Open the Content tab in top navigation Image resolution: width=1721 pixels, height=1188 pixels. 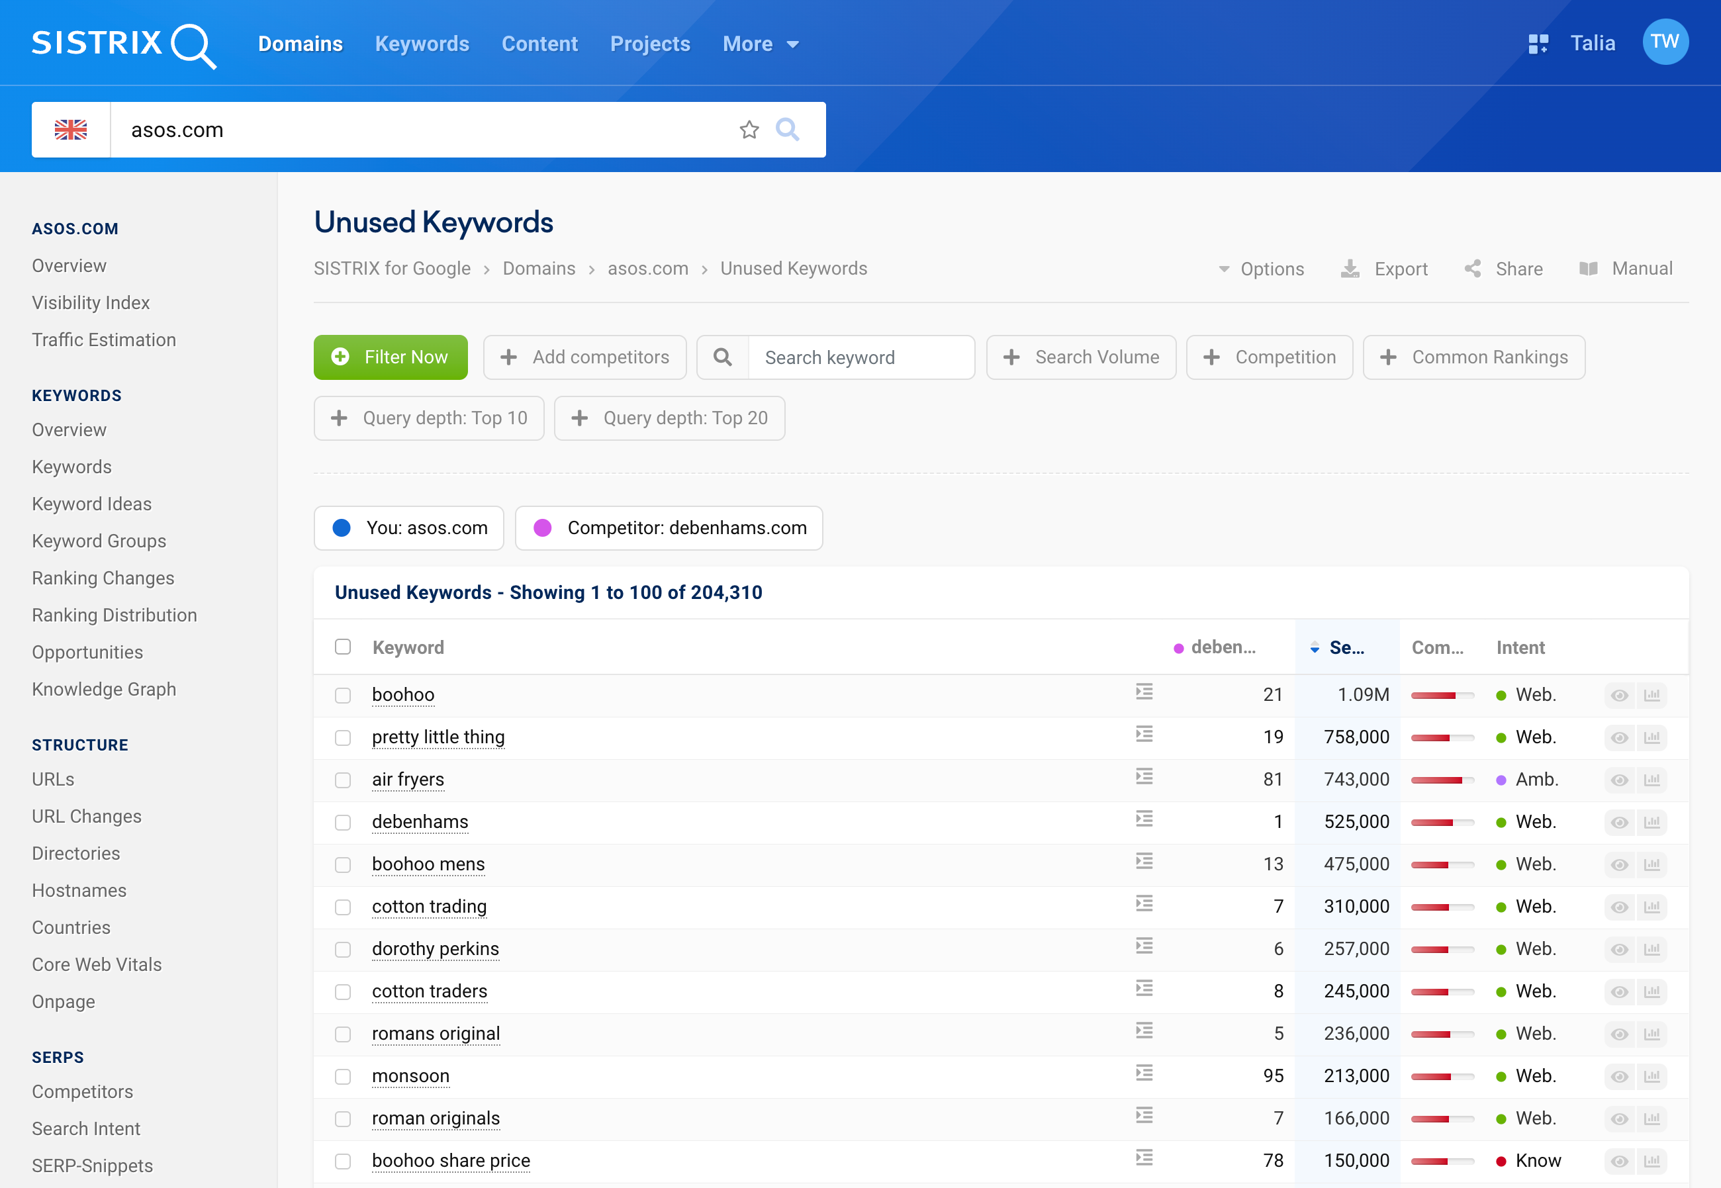coord(539,44)
